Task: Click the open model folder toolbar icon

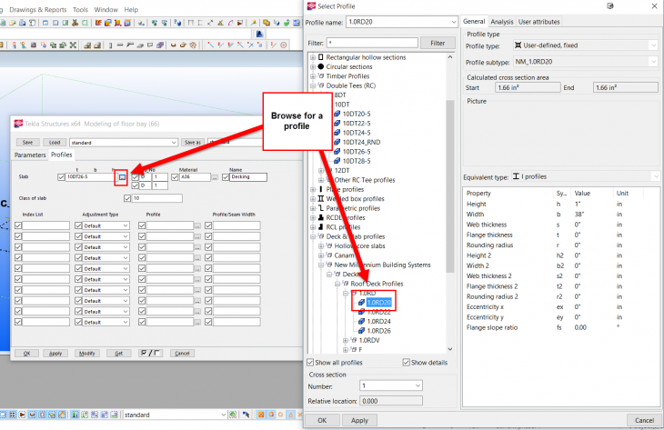Action: click(x=12, y=23)
